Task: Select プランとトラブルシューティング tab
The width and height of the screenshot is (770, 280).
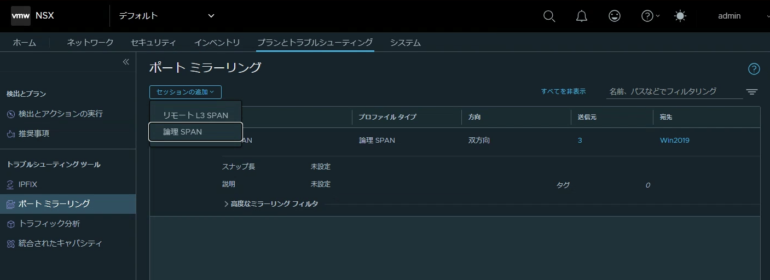Action: (315, 43)
